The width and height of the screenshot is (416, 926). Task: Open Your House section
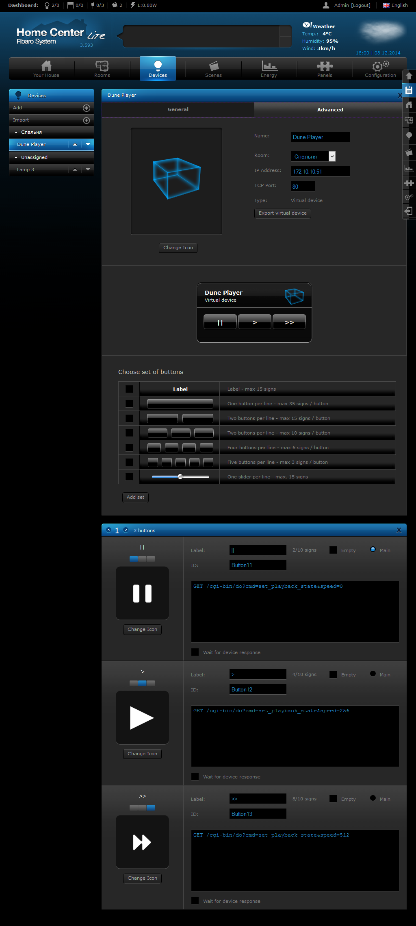[46, 68]
